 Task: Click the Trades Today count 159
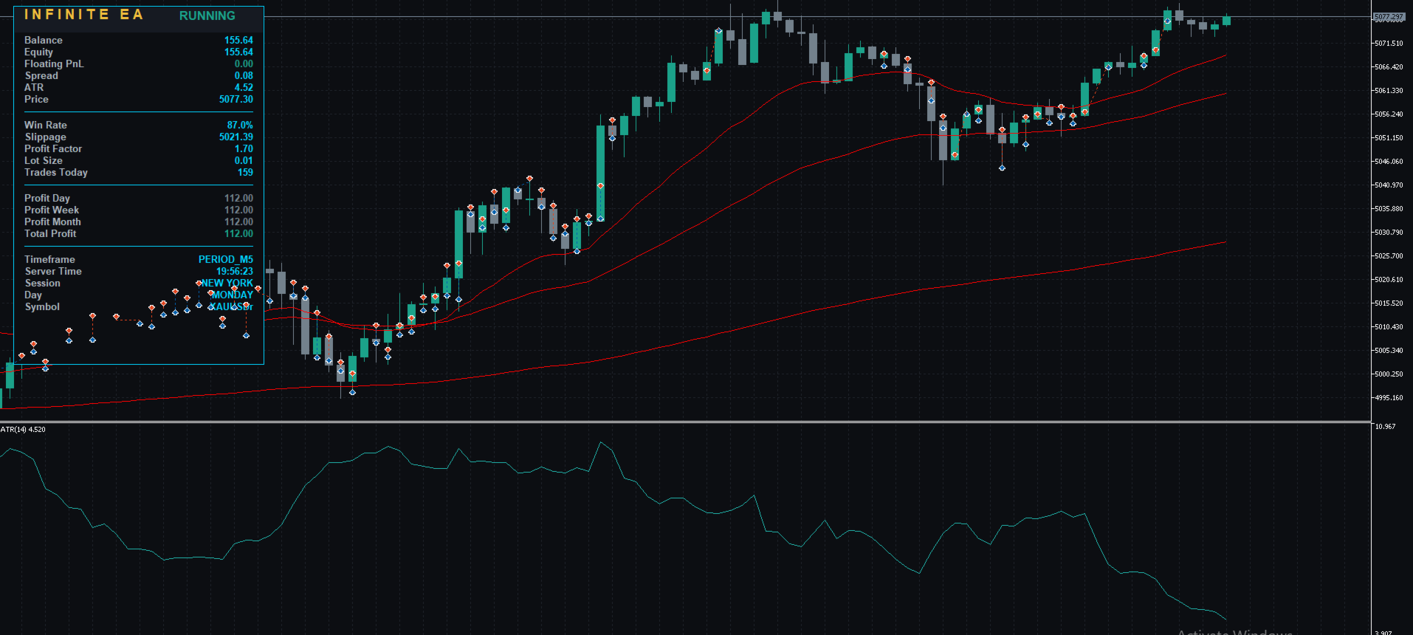coord(245,172)
